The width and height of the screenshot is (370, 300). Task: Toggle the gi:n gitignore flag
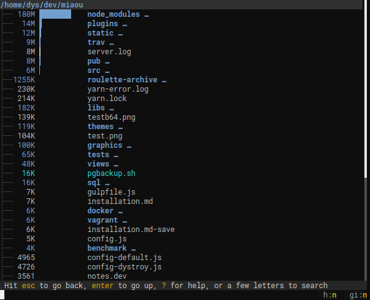(x=358, y=295)
